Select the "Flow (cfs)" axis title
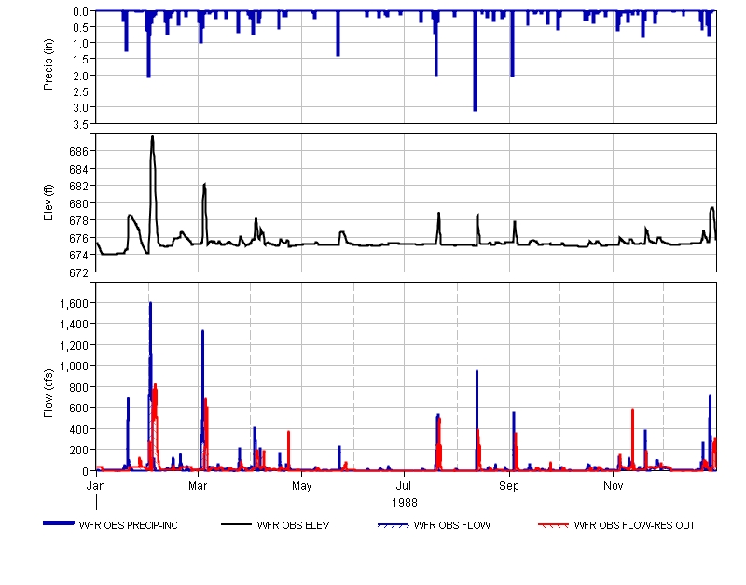746x585 pixels. 48,394
